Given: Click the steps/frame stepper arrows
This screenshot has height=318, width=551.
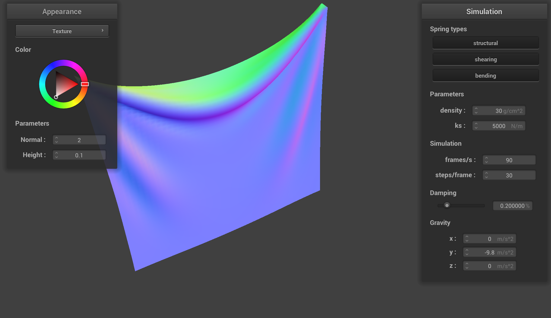Looking at the screenshot, I should (x=486, y=175).
